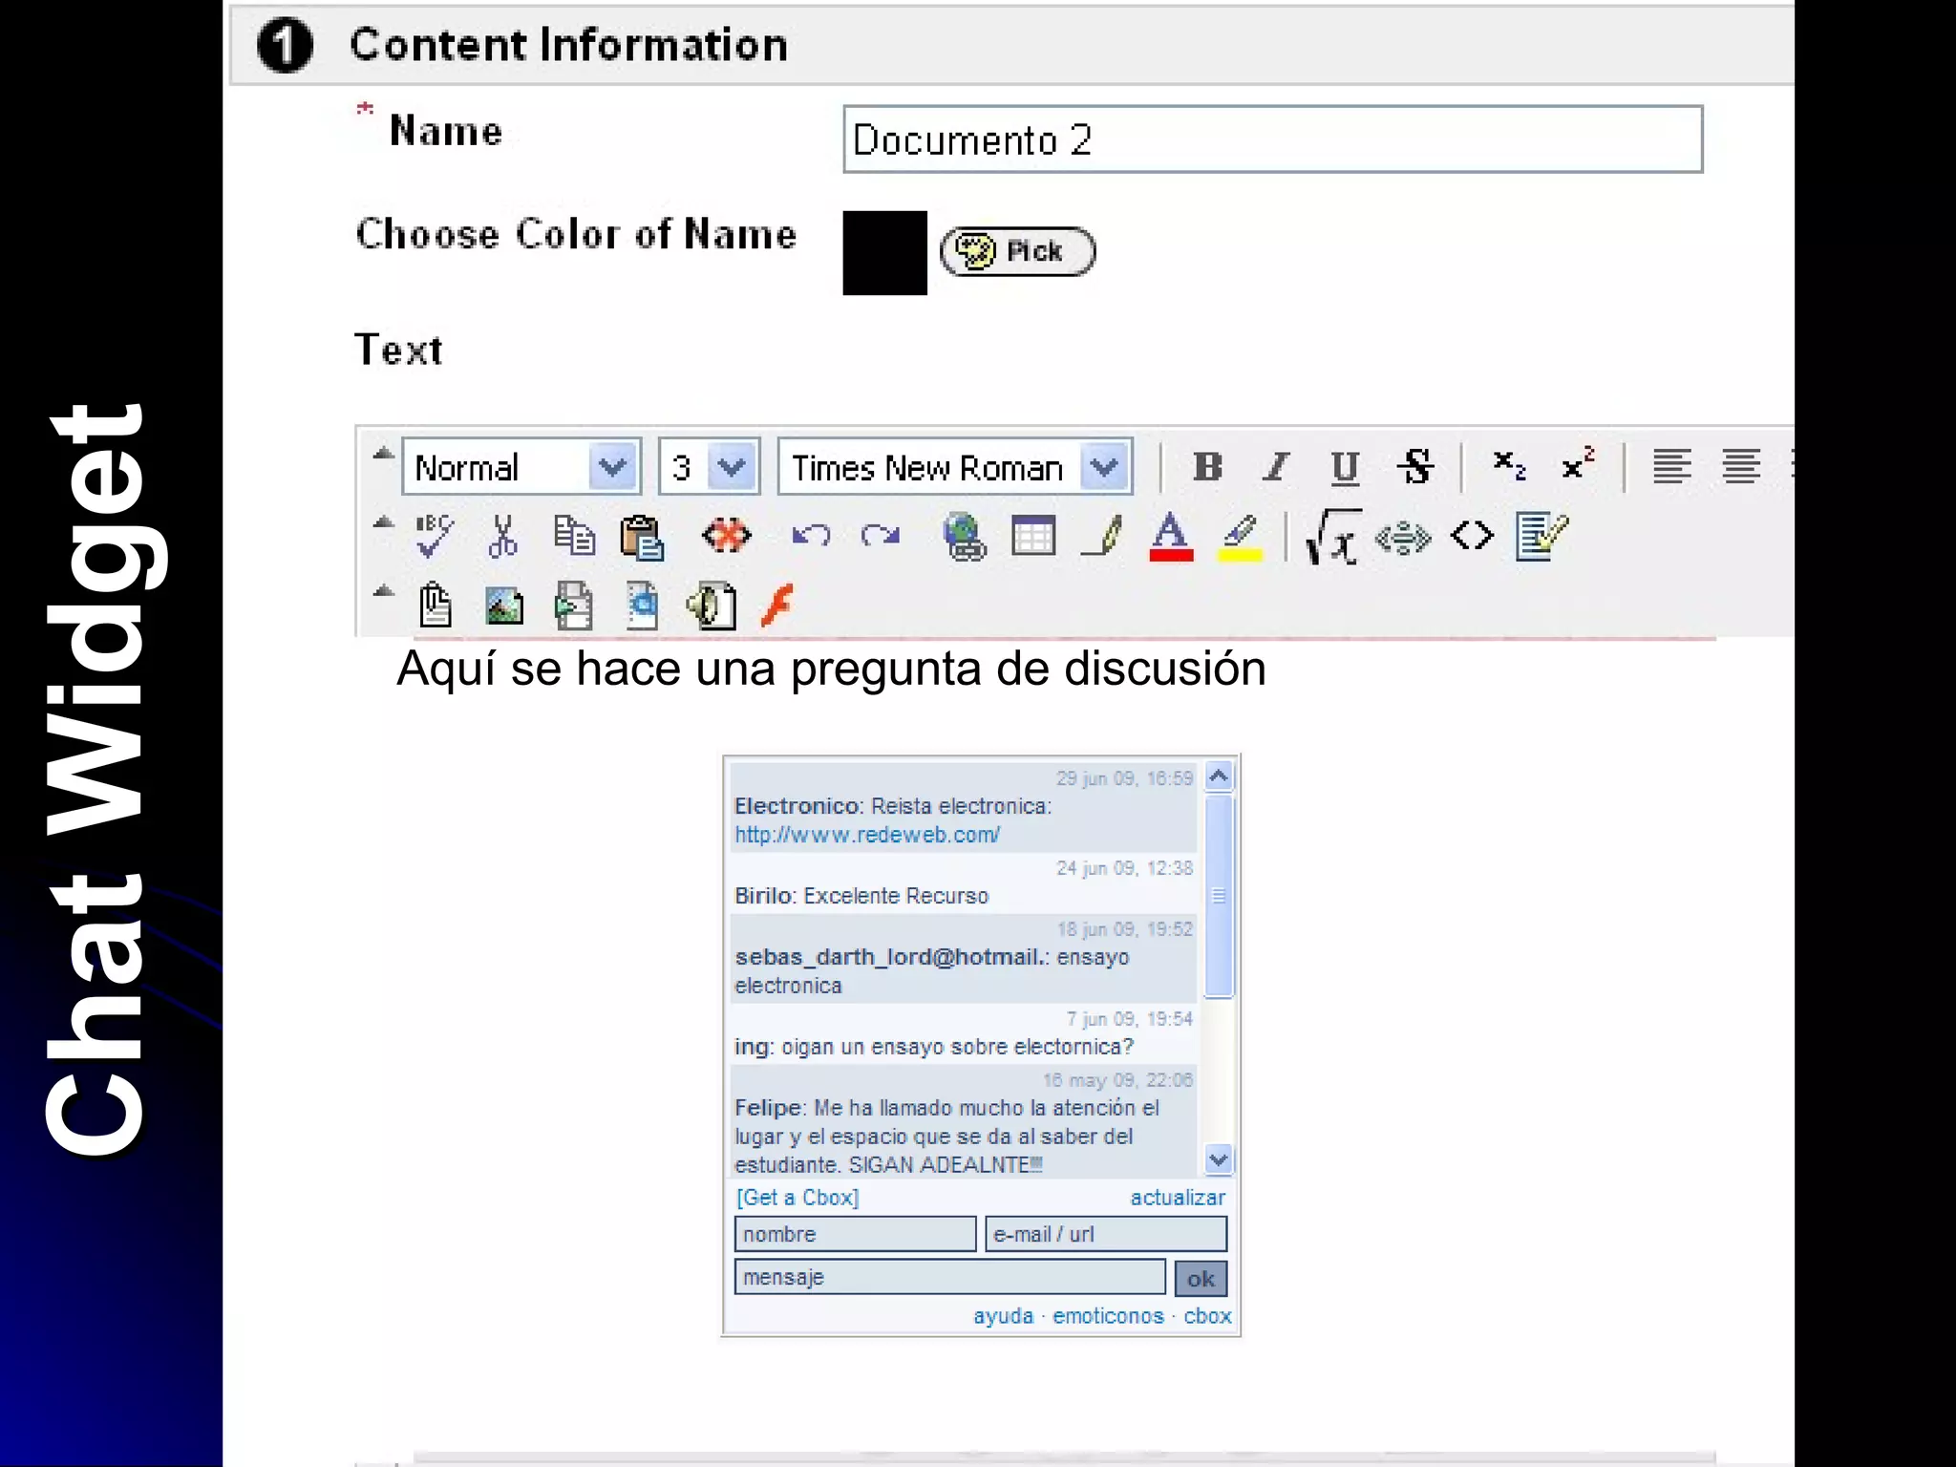Click the emoticonos link
The image size is (1956, 1467).
pyautogui.click(x=1108, y=1316)
